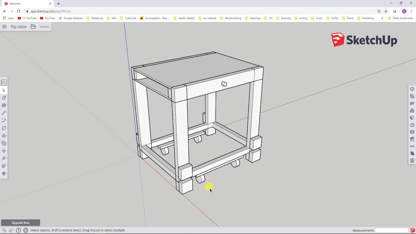
Task: Open the search tool in left toolbar
Action: tap(4, 83)
